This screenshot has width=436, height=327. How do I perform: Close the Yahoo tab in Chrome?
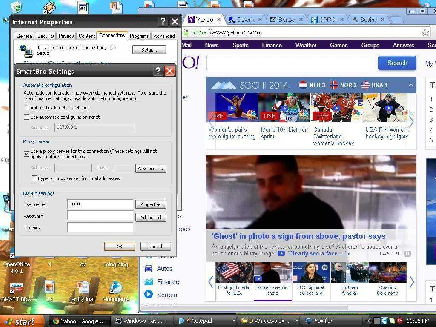pos(219,20)
